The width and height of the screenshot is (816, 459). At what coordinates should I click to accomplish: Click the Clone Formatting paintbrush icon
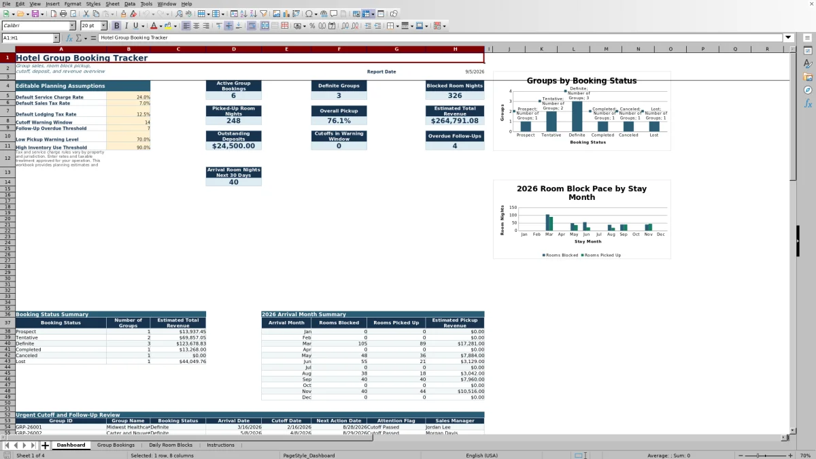pyautogui.click(x=124, y=14)
